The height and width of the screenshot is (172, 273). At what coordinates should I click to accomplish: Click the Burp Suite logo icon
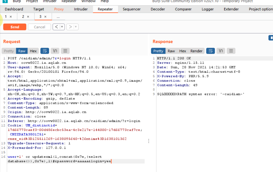tap(5, 1)
